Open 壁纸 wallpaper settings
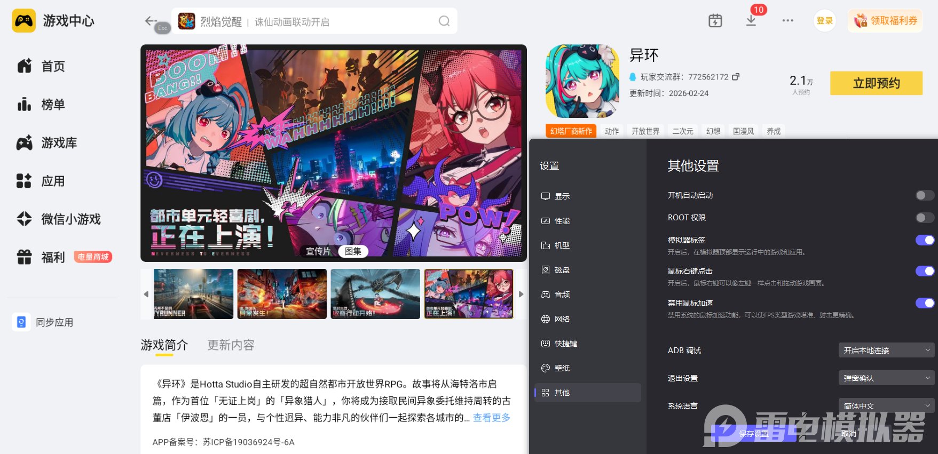This screenshot has height=454, width=938. coord(588,368)
